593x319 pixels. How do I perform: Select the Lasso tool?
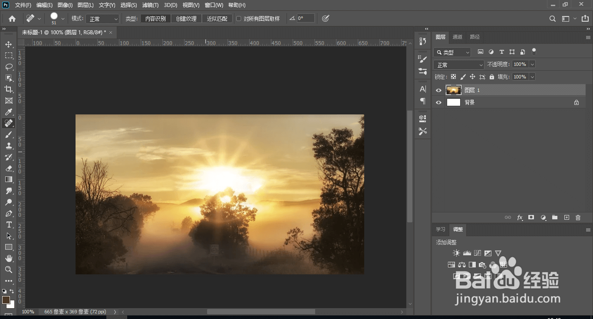[x=9, y=67]
